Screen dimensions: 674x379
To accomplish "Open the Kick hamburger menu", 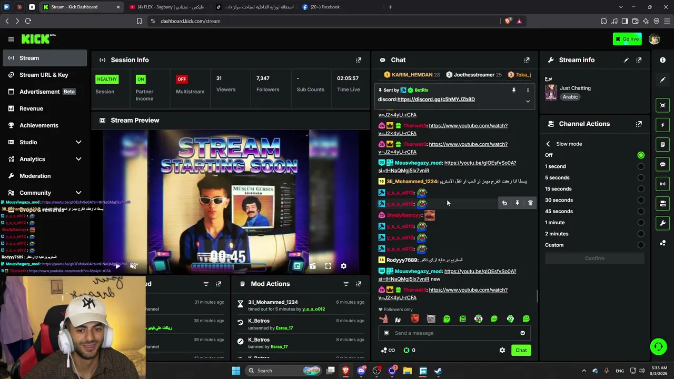I will pyautogui.click(x=11, y=39).
